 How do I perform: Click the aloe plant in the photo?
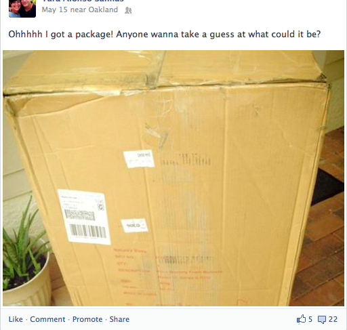[26, 252]
